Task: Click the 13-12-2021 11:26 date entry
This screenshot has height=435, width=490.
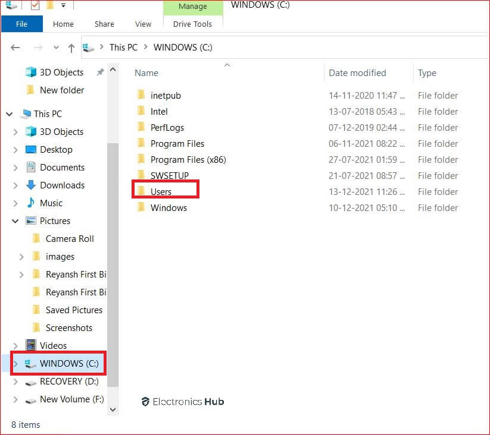Action: [x=367, y=191]
